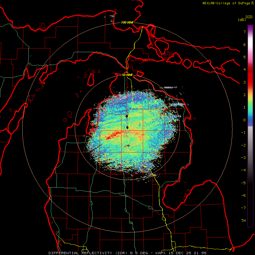Click the 6 value on color scale
The width and height of the screenshot is (255, 255).
point(245,44)
